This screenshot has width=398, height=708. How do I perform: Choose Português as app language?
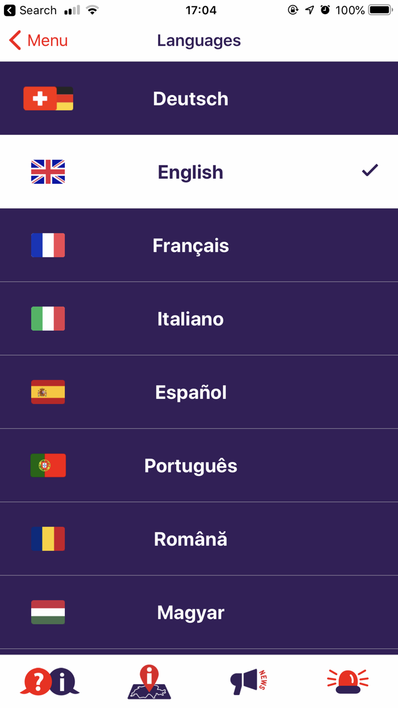tap(190, 466)
